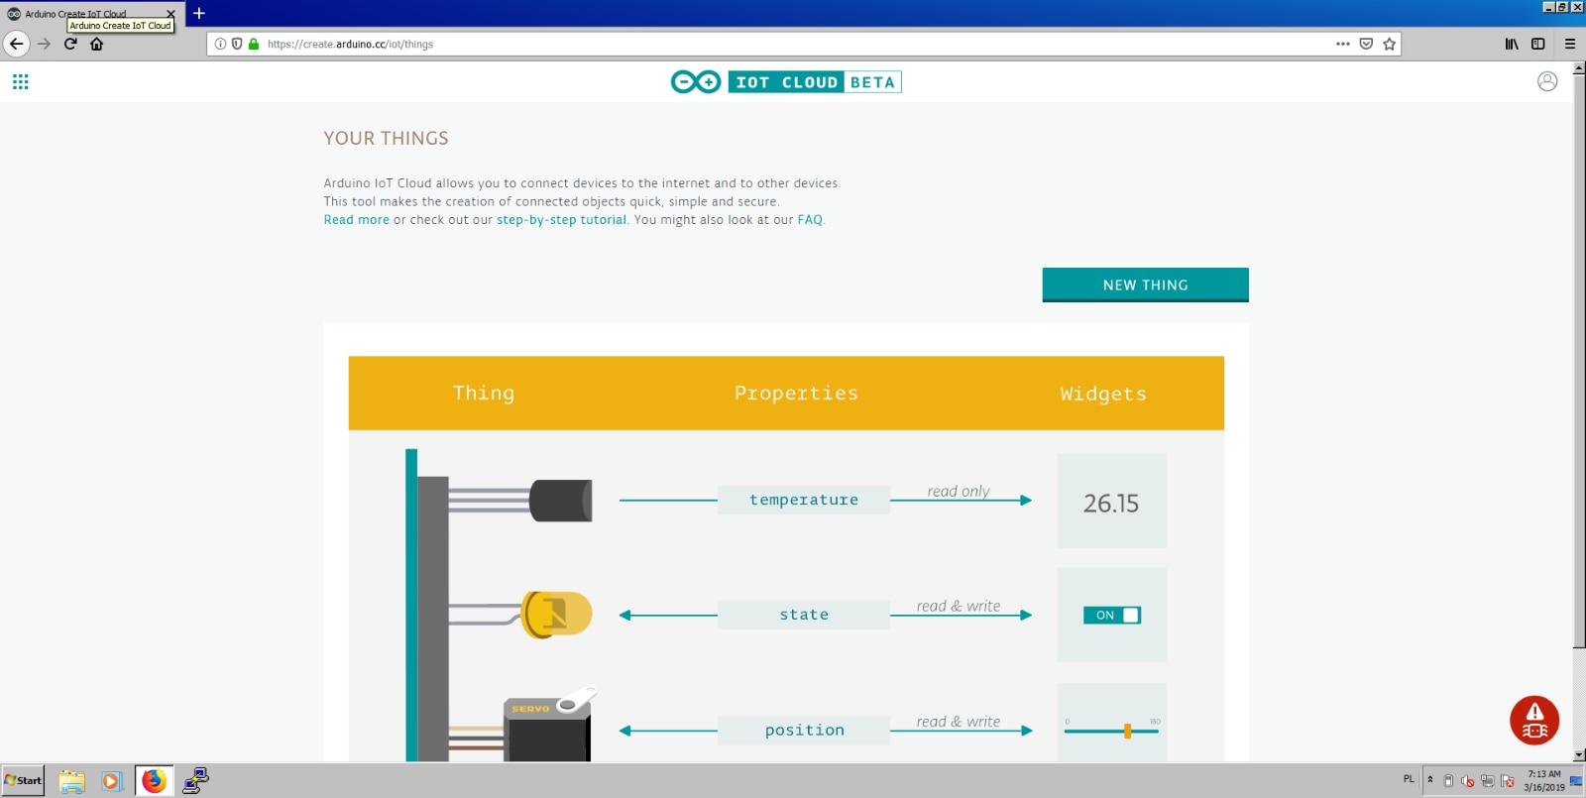Screen dimensions: 1586x798
Task: Open the PuTTY taskbar icon
Action: pyautogui.click(x=195, y=781)
